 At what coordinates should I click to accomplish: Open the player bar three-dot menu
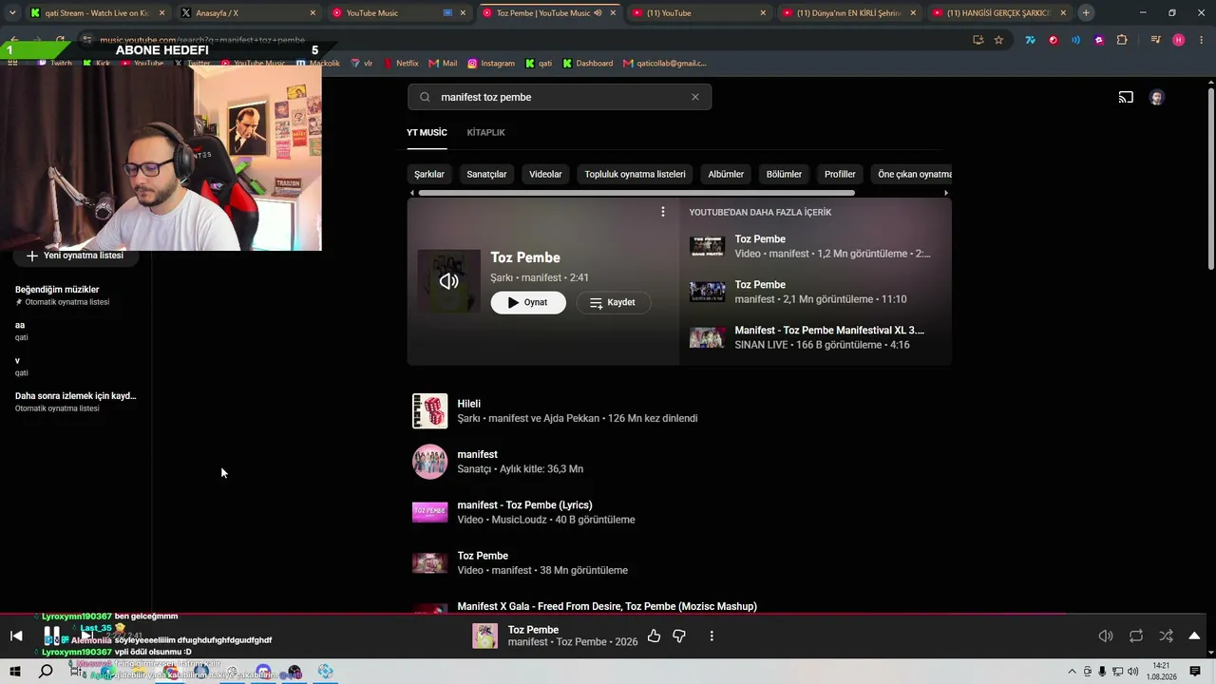coord(712,636)
